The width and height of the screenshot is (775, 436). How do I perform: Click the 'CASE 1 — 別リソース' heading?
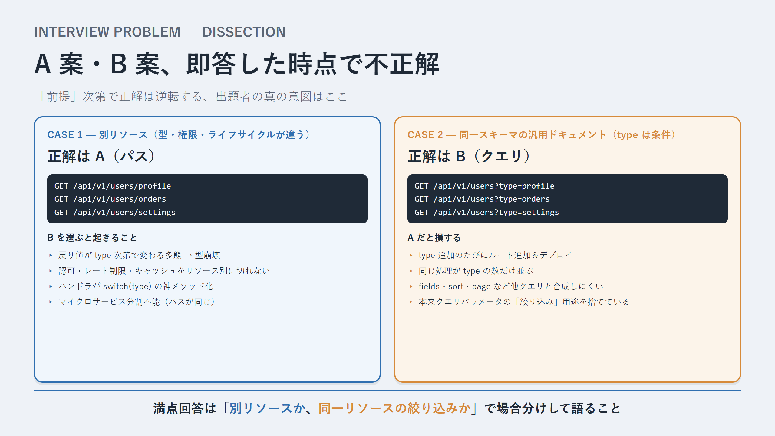pos(179,135)
